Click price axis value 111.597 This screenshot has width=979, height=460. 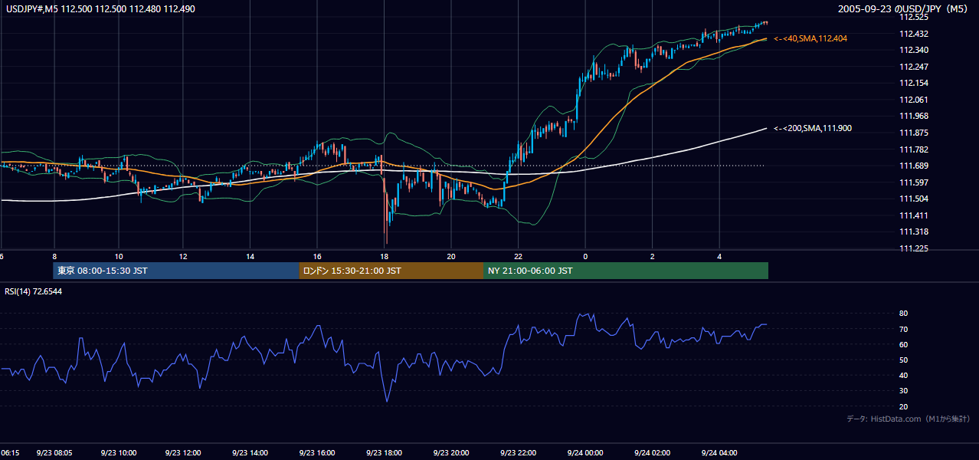(x=914, y=182)
